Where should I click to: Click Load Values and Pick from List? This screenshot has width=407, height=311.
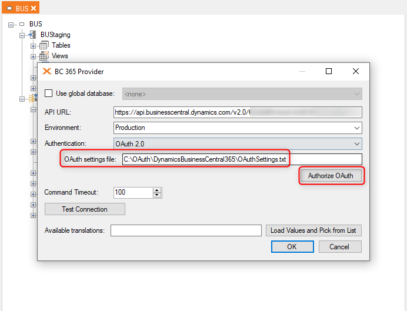313,230
